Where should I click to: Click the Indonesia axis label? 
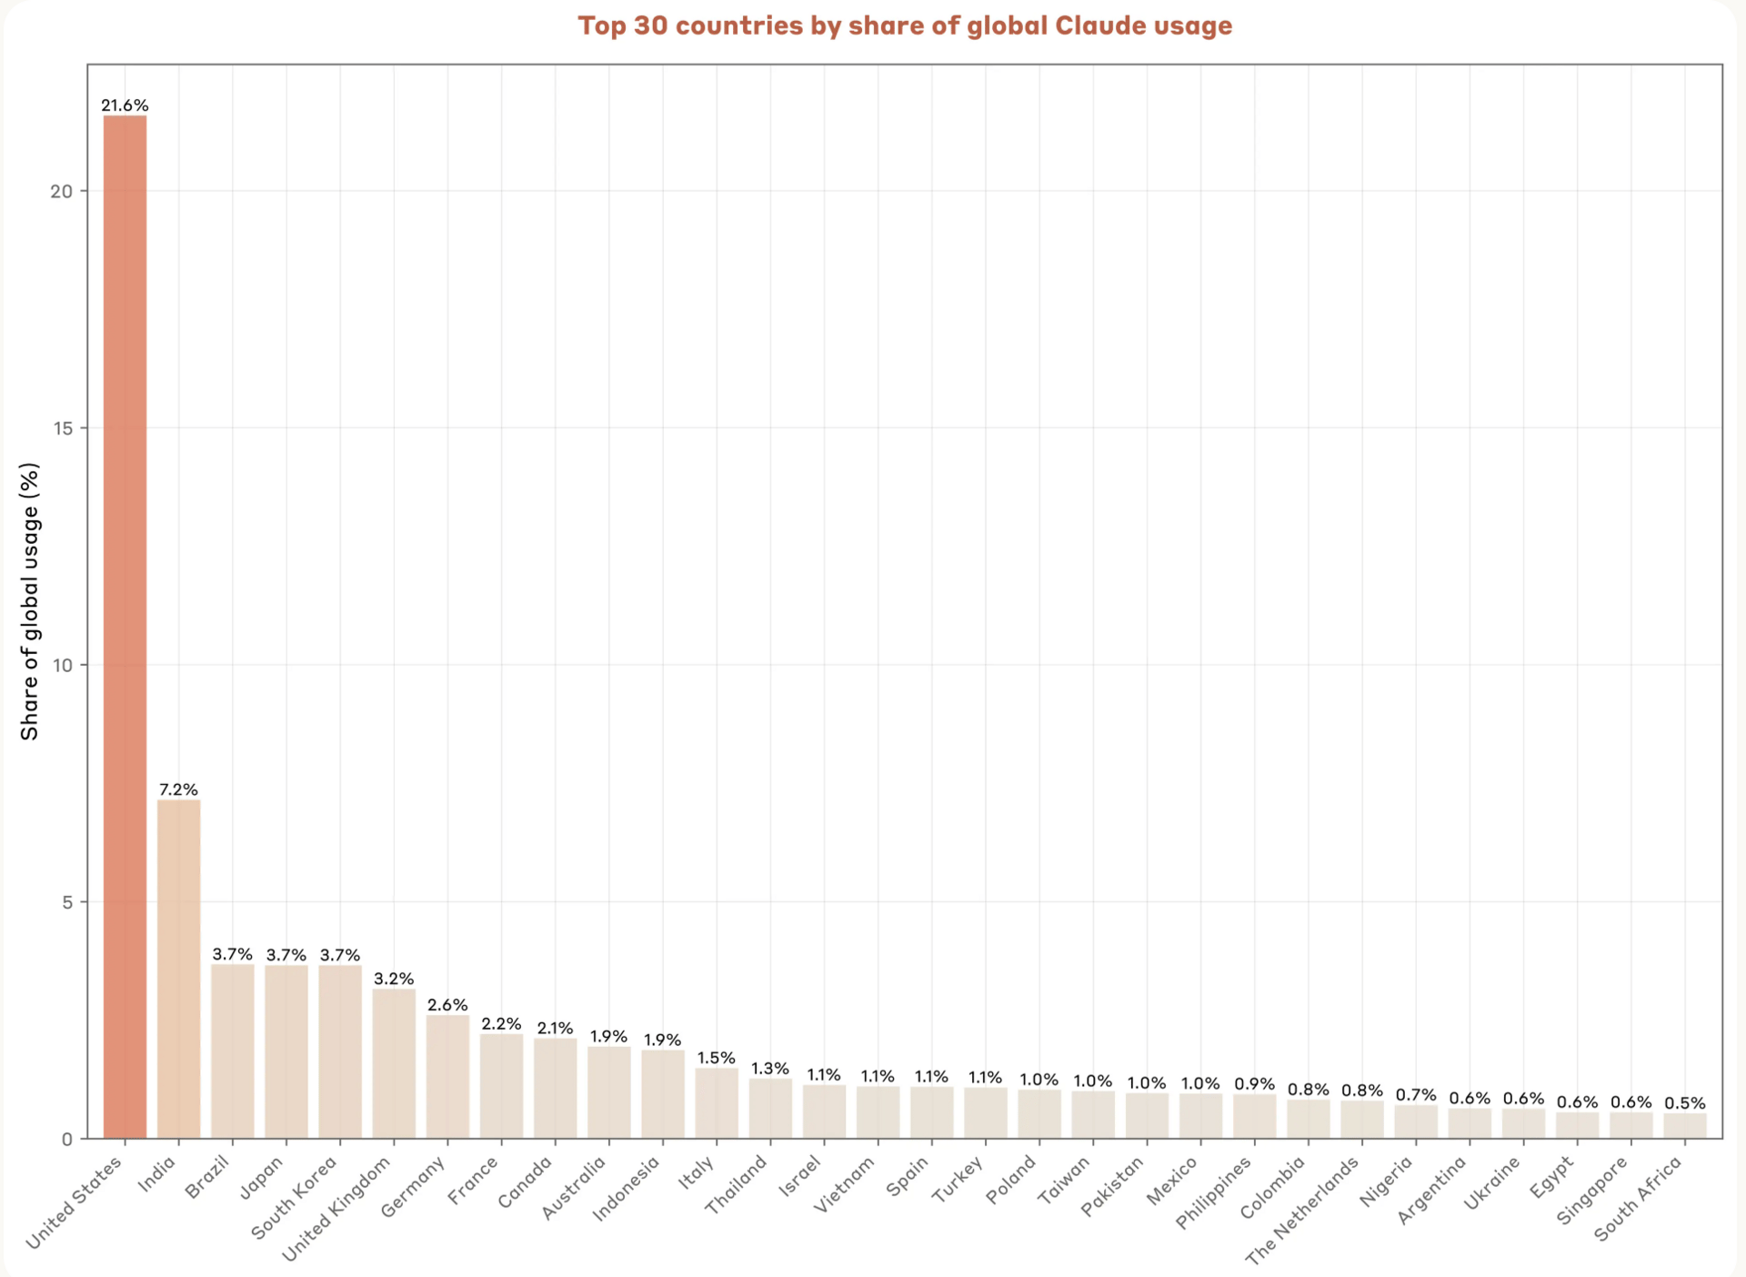click(x=627, y=1190)
